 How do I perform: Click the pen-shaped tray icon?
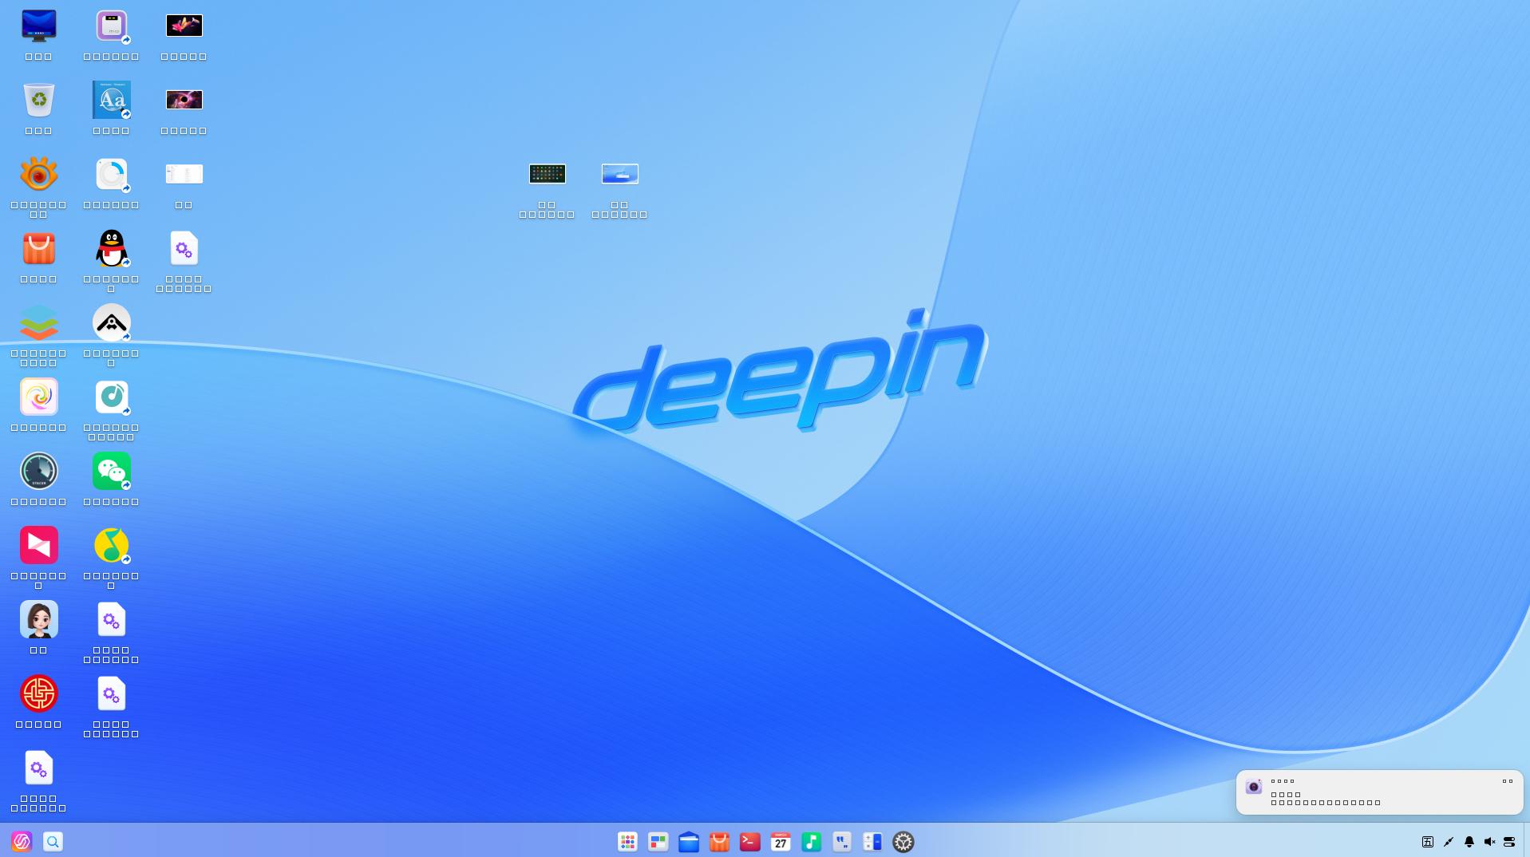[1449, 842]
